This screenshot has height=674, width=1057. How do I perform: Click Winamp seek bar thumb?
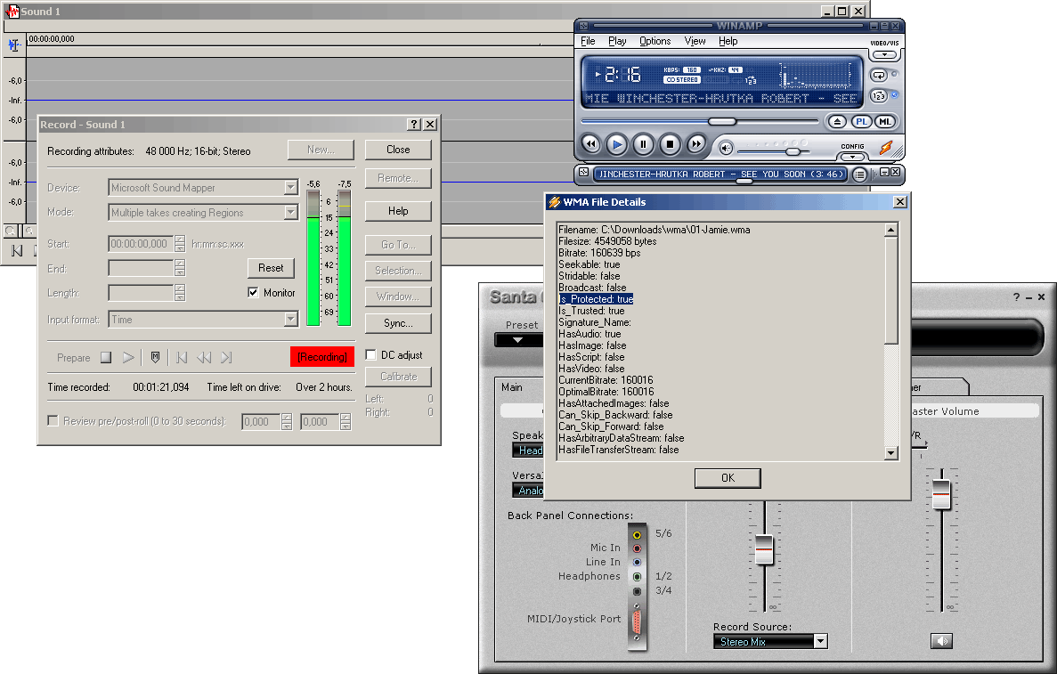(x=722, y=121)
